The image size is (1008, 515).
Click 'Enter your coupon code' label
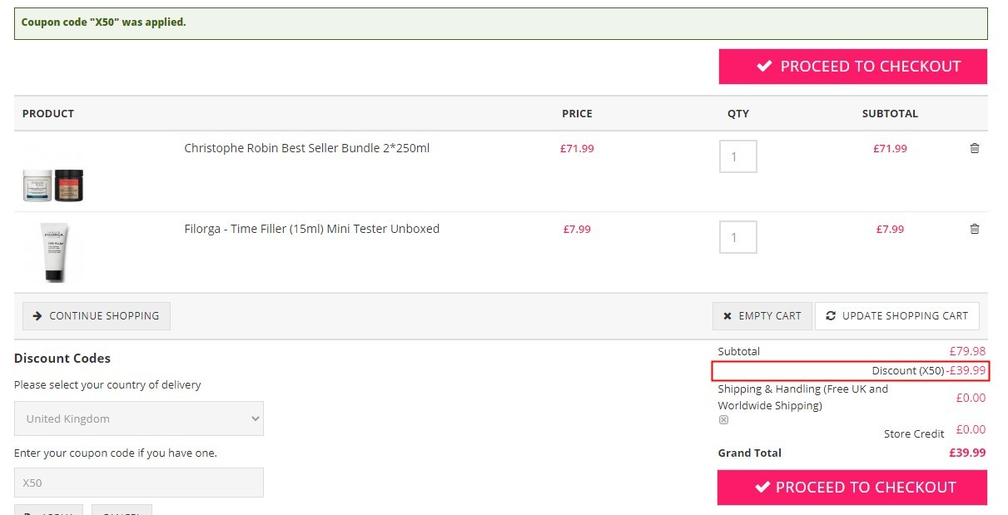[x=116, y=453]
